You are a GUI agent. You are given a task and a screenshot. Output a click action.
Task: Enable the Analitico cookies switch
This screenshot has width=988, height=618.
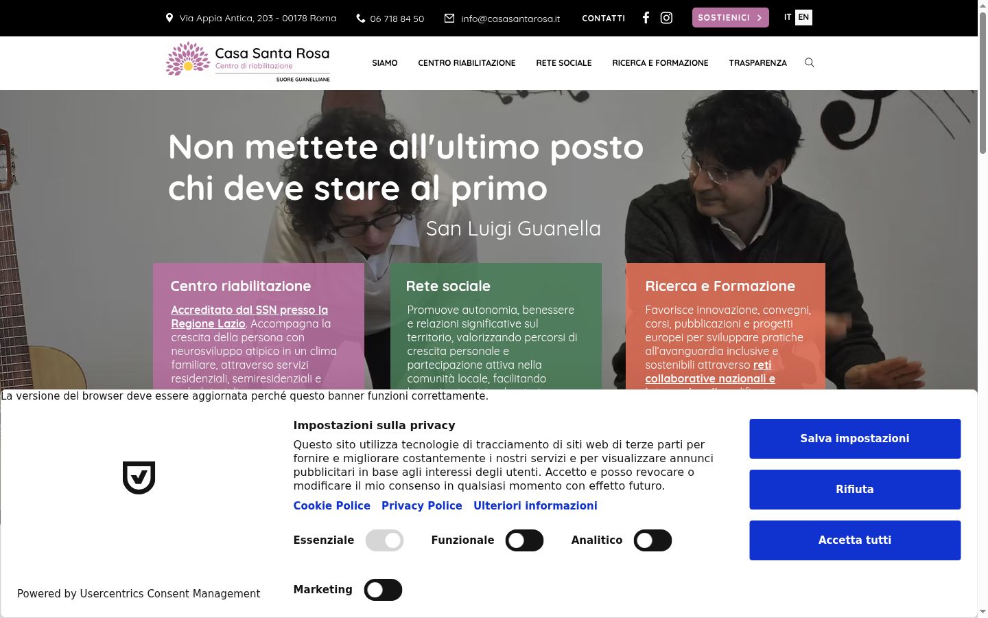click(x=652, y=540)
